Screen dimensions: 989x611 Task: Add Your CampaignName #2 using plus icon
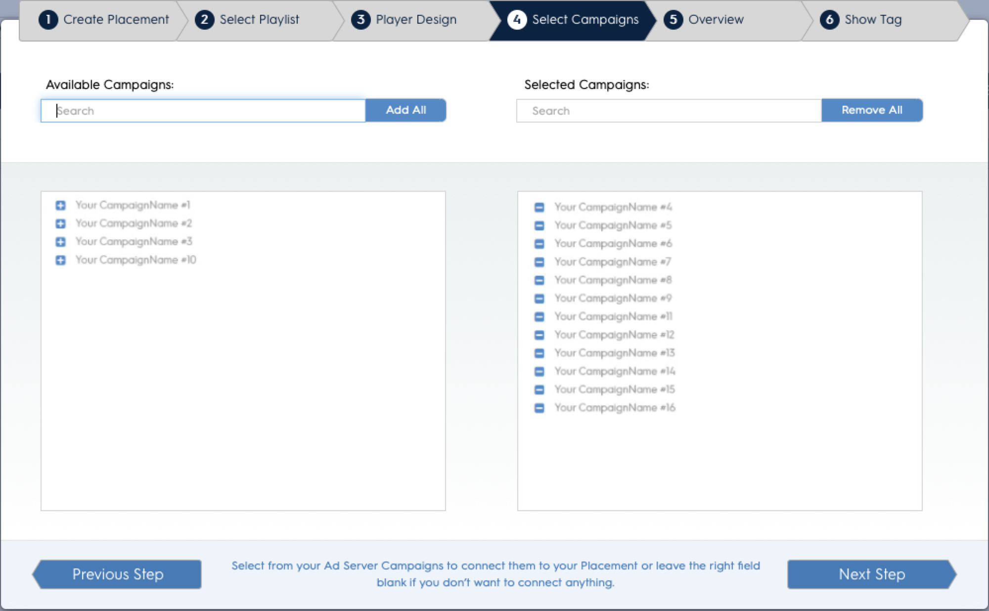click(60, 223)
